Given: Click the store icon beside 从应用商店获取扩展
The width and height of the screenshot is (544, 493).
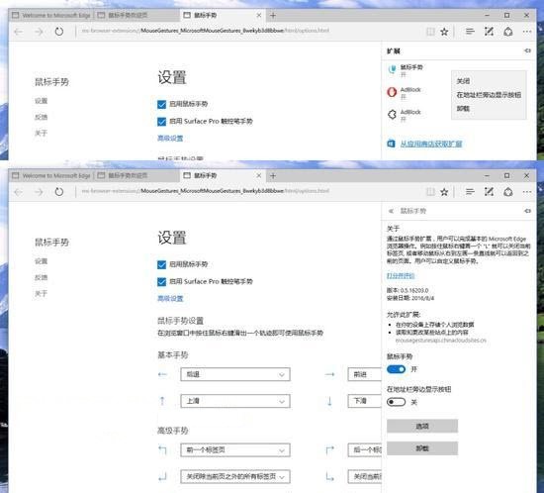Looking at the screenshot, I should [391, 144].
